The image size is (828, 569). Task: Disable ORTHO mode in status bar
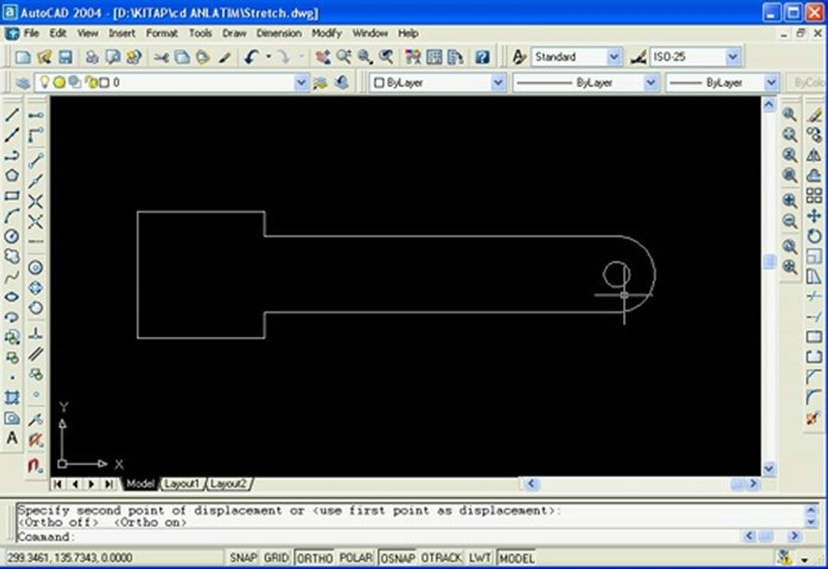click(x=314, y=558)
